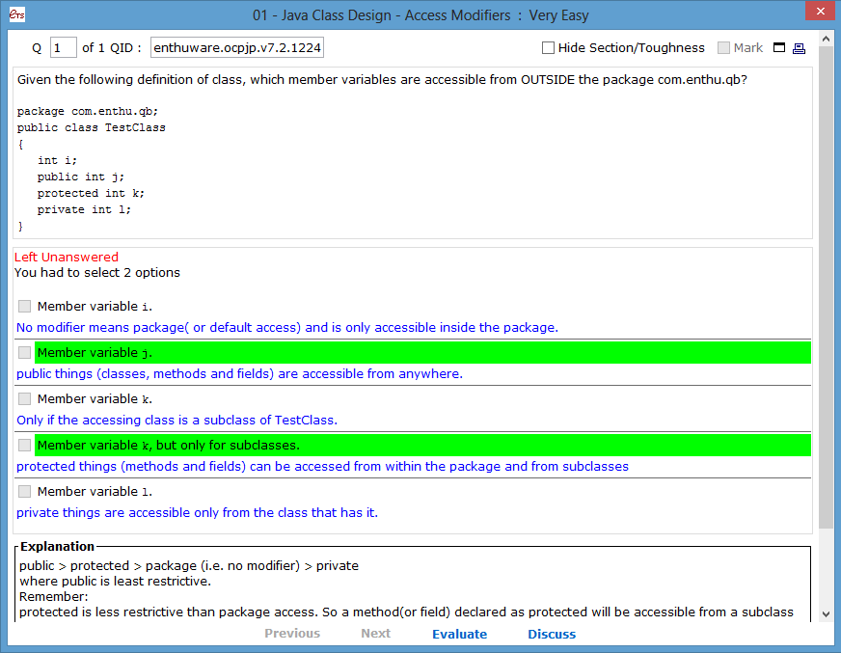The image size is (841, 653).
Task: Click the question number input field
Action: click(63, 48)
